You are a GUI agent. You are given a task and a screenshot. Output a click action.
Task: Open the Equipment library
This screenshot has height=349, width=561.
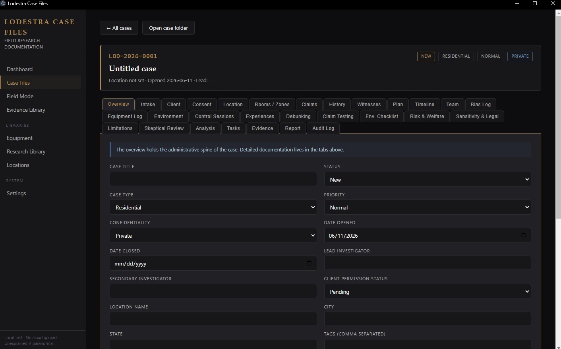pyautogui.click(x=41, y=138)
